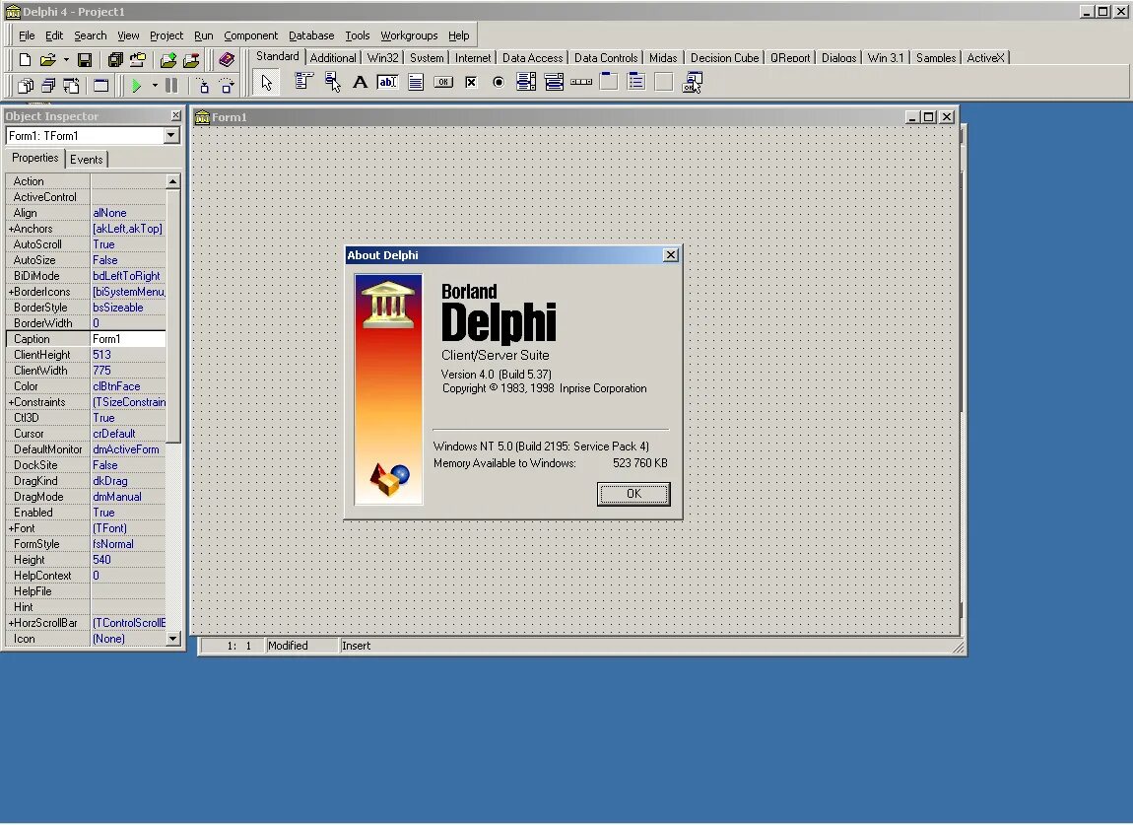
Task: Click the Step Over debug icon
Action: coord(227,86)
